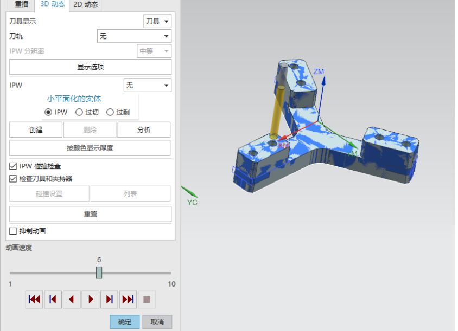Click the 重置 button
This screenshot has height=331, width=458.
click(91, 214)
